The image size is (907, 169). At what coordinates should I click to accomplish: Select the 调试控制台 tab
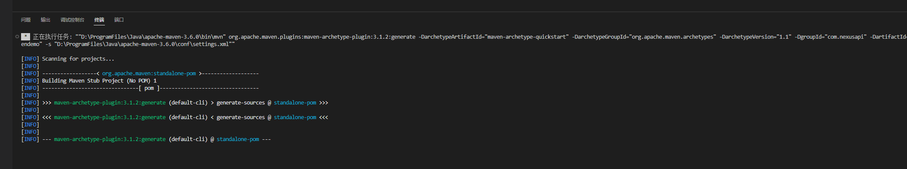[x=72, y=20]
